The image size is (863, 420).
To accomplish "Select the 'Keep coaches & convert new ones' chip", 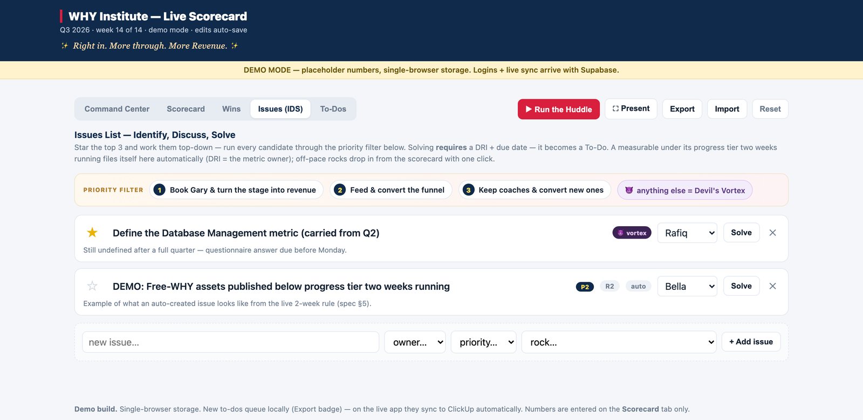I will (x=535, y=190).
